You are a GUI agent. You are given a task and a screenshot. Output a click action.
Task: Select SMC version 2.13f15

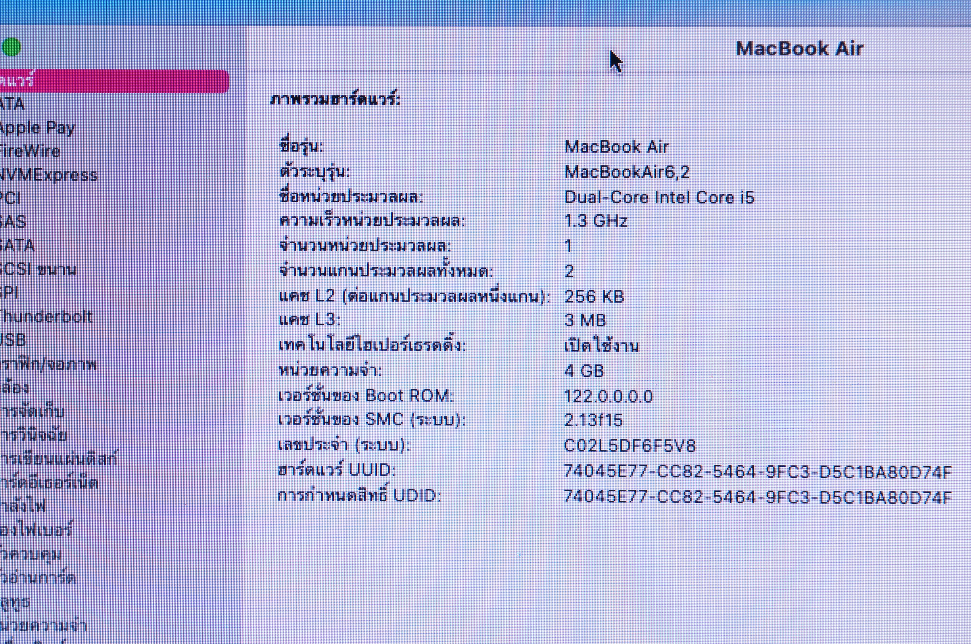pyautogui.click(x=593, y=420)
